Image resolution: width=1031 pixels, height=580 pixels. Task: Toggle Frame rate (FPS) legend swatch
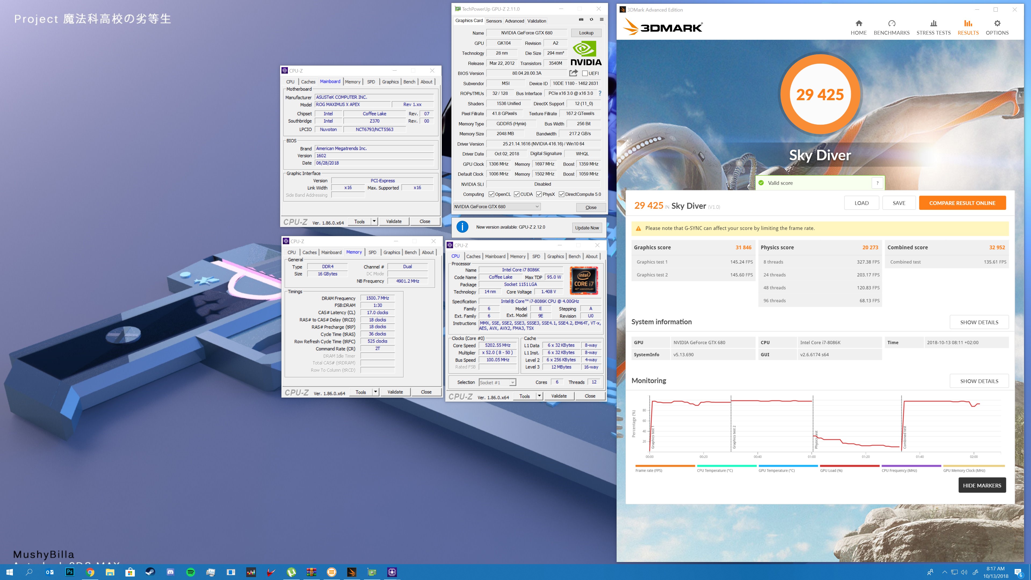(665, 466)
